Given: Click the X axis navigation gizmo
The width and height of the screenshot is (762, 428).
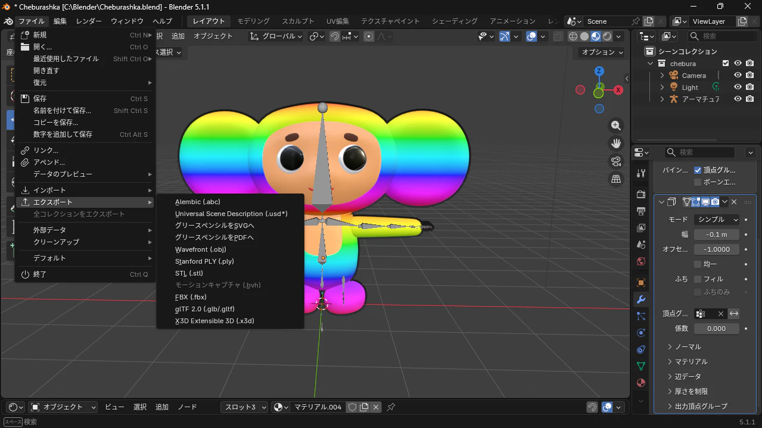Looking at the screenshot, I should [x=618, y=90].
